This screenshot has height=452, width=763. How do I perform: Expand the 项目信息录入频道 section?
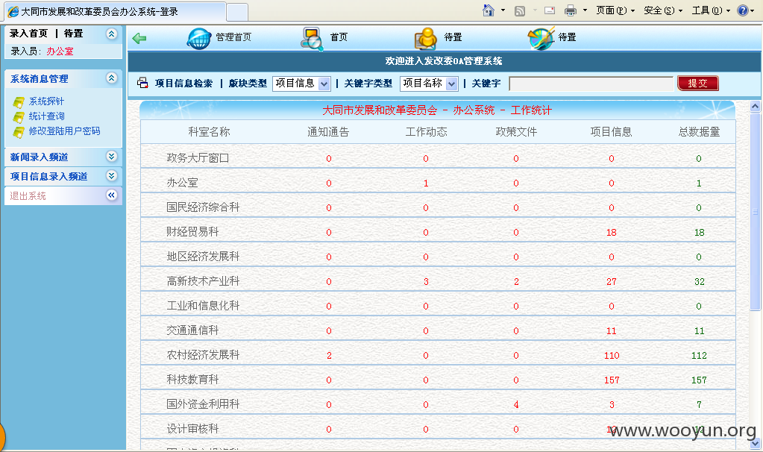pyautogui.click(x=111, y=175)
